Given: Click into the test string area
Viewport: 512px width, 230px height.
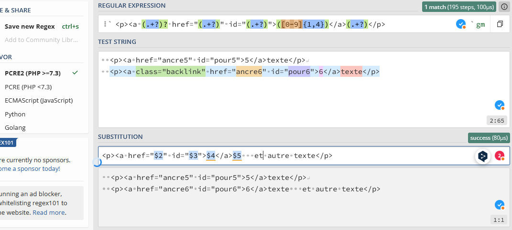Looking at the screenshot, I should (x=304, y=89).
